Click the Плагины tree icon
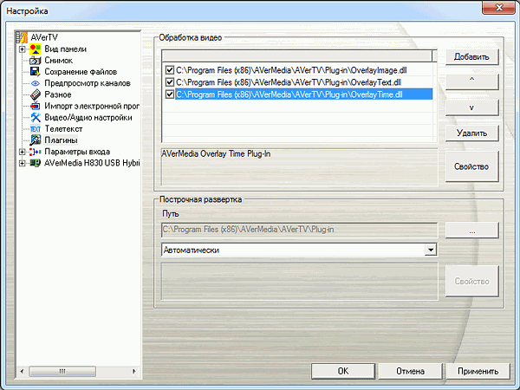The height and width of the screenshot is (390, 520). pos(36,140)
